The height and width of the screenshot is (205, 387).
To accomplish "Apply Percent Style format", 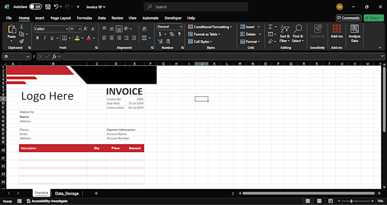I will pyautogui.click(x=172, y=34).
